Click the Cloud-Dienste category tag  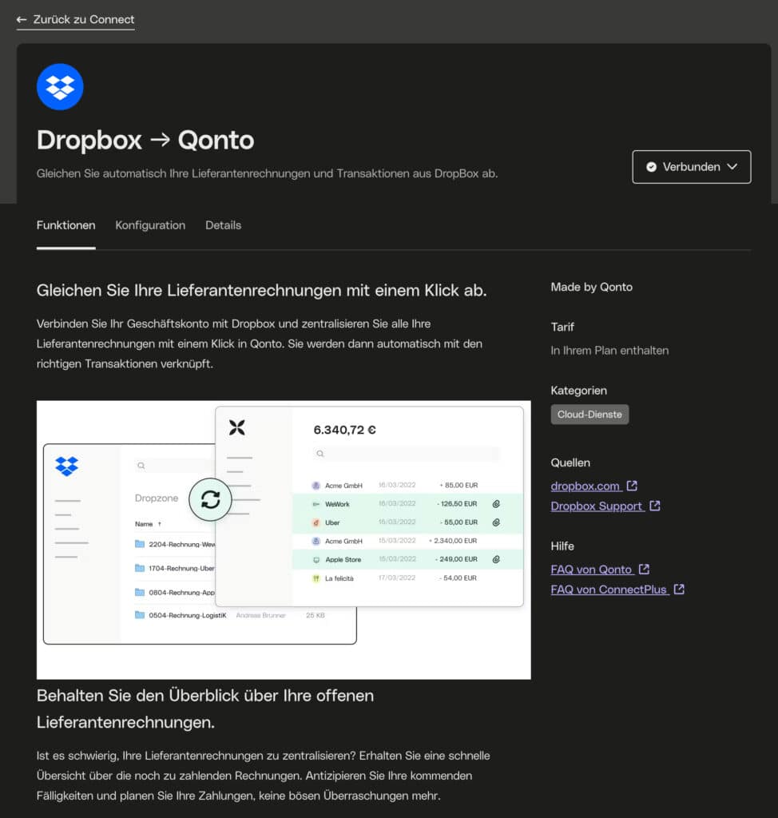(x=589, y=415)
